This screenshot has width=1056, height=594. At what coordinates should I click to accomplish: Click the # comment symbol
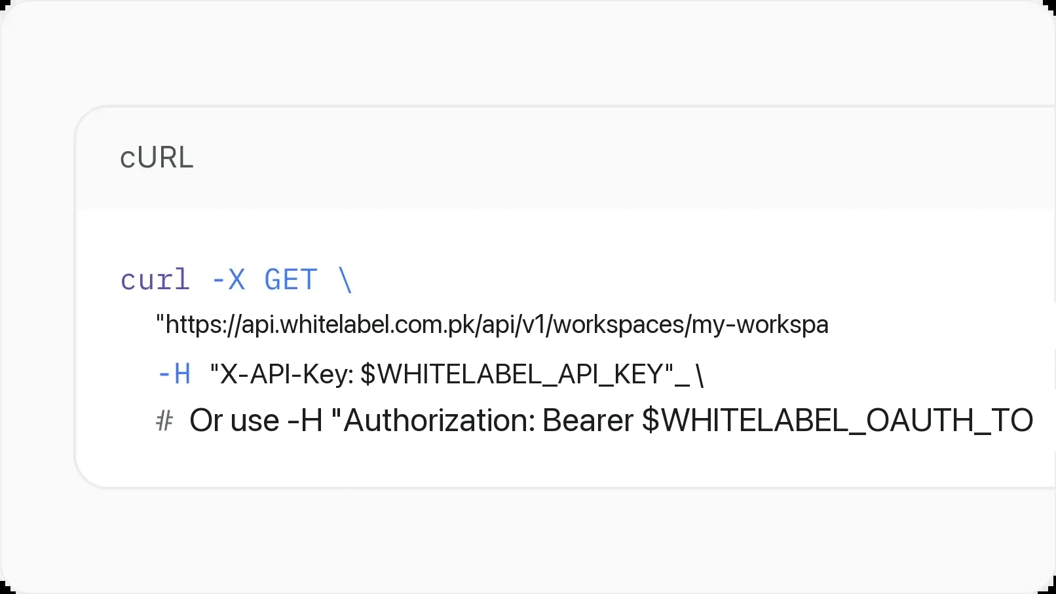click(x=164, y=421)
